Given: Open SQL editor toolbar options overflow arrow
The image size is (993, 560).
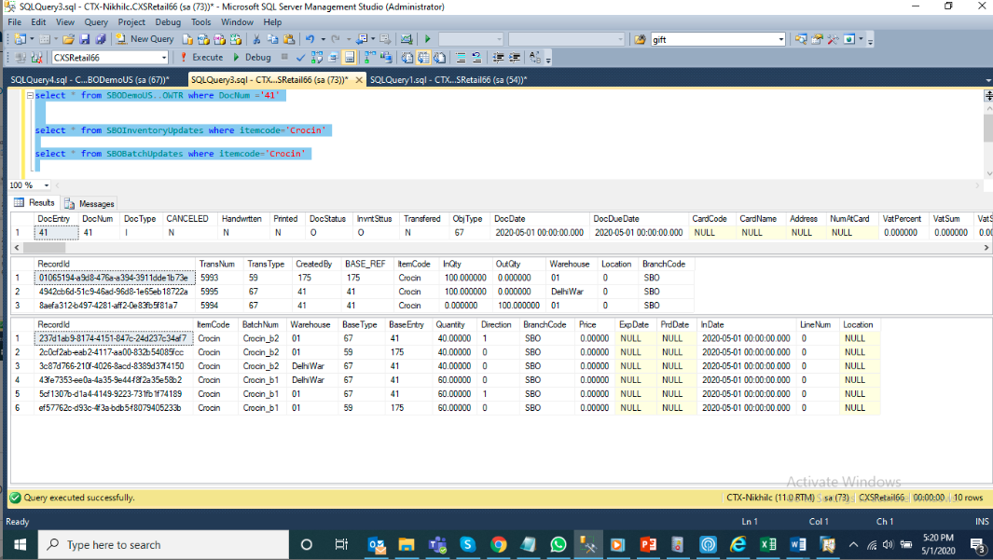Looking at the screenshot, I should (x=548, y=60).
